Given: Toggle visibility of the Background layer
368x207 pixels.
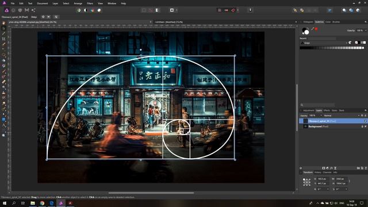Looking at the screenshot, I should [x=366, y=126].
